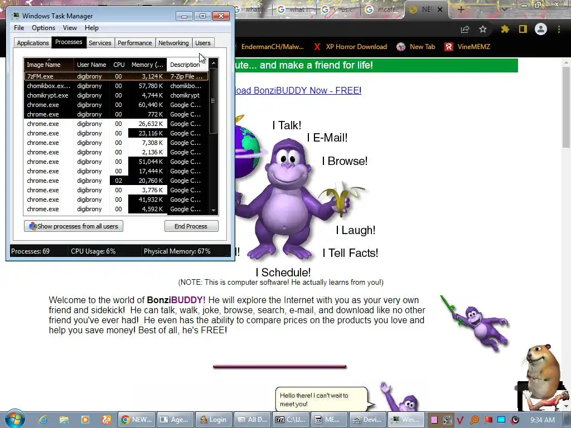The image size is (571, 428).
Task: Click process list scroll down arrow
Action: [214, 210]
